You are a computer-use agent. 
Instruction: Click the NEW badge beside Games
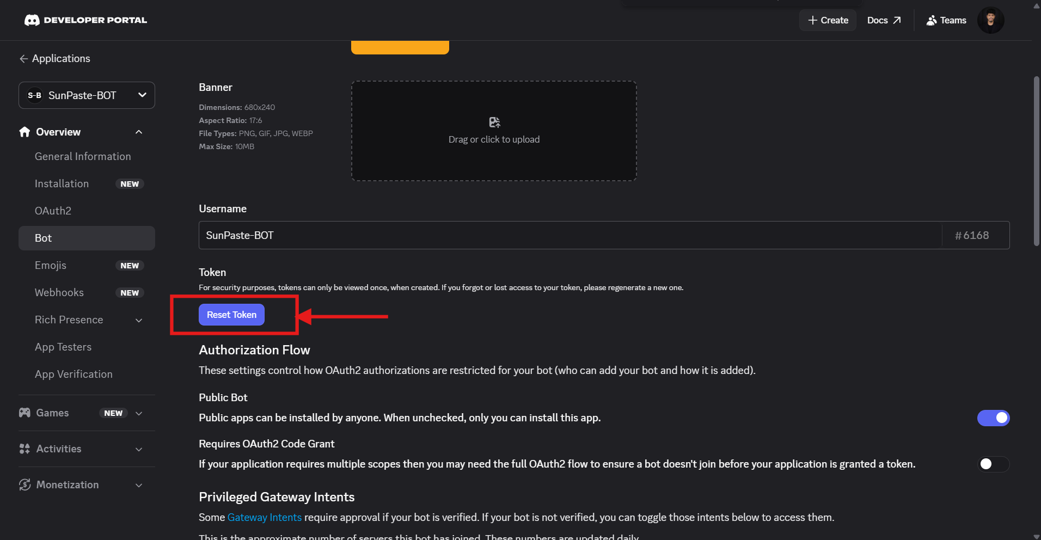(113, 413)
